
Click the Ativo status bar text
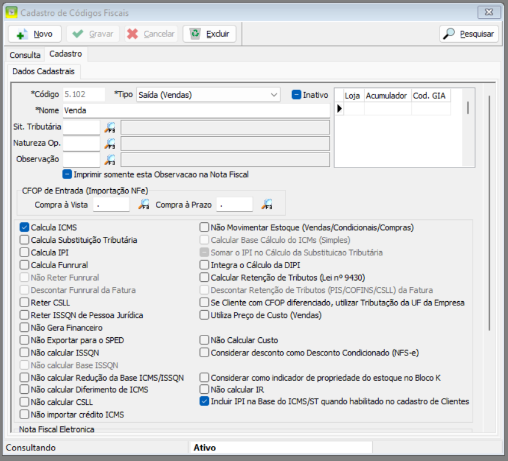pos(205,447)
